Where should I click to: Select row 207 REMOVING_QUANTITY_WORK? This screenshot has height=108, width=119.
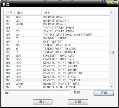(57, 84)
